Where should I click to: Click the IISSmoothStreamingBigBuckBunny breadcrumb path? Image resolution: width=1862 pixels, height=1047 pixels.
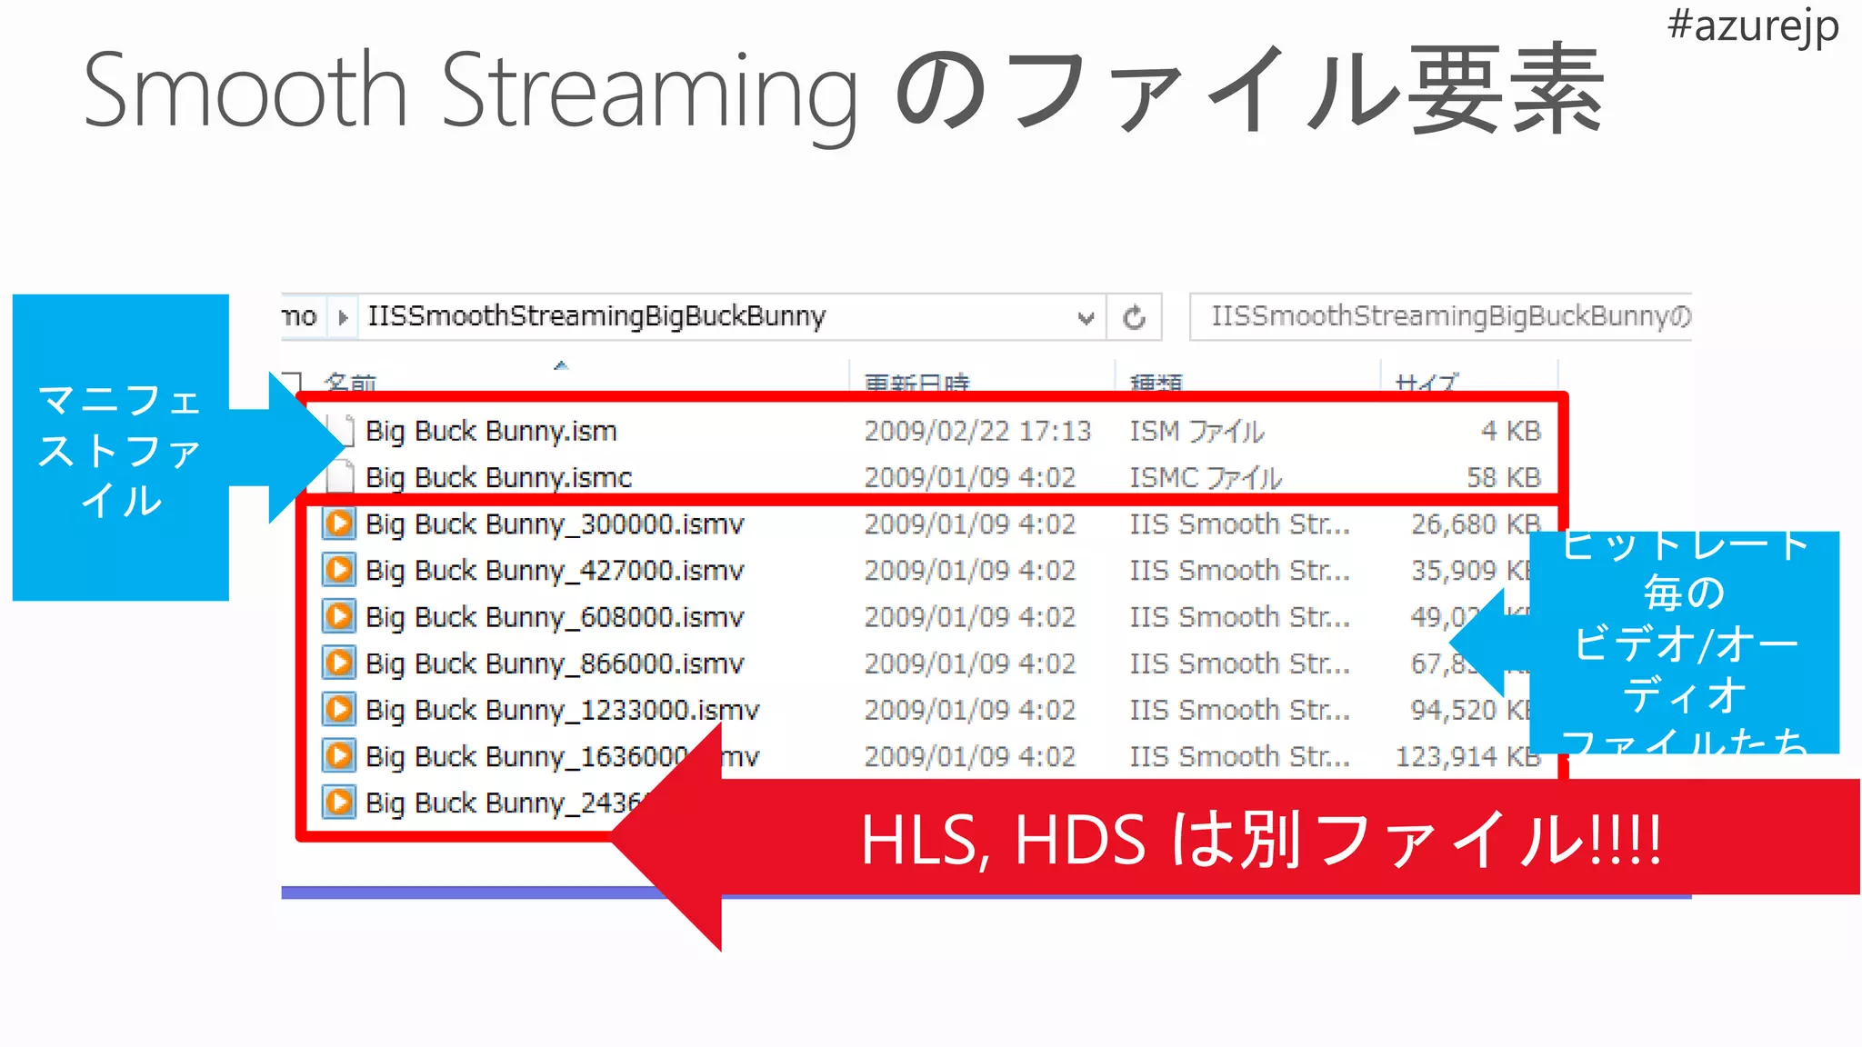pos(596,316)
